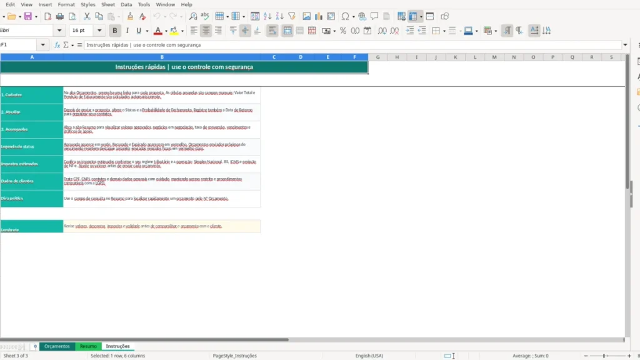Insert Comment speech bubble icon
This screenshot has width=640, height=360.
coord(374,16)
